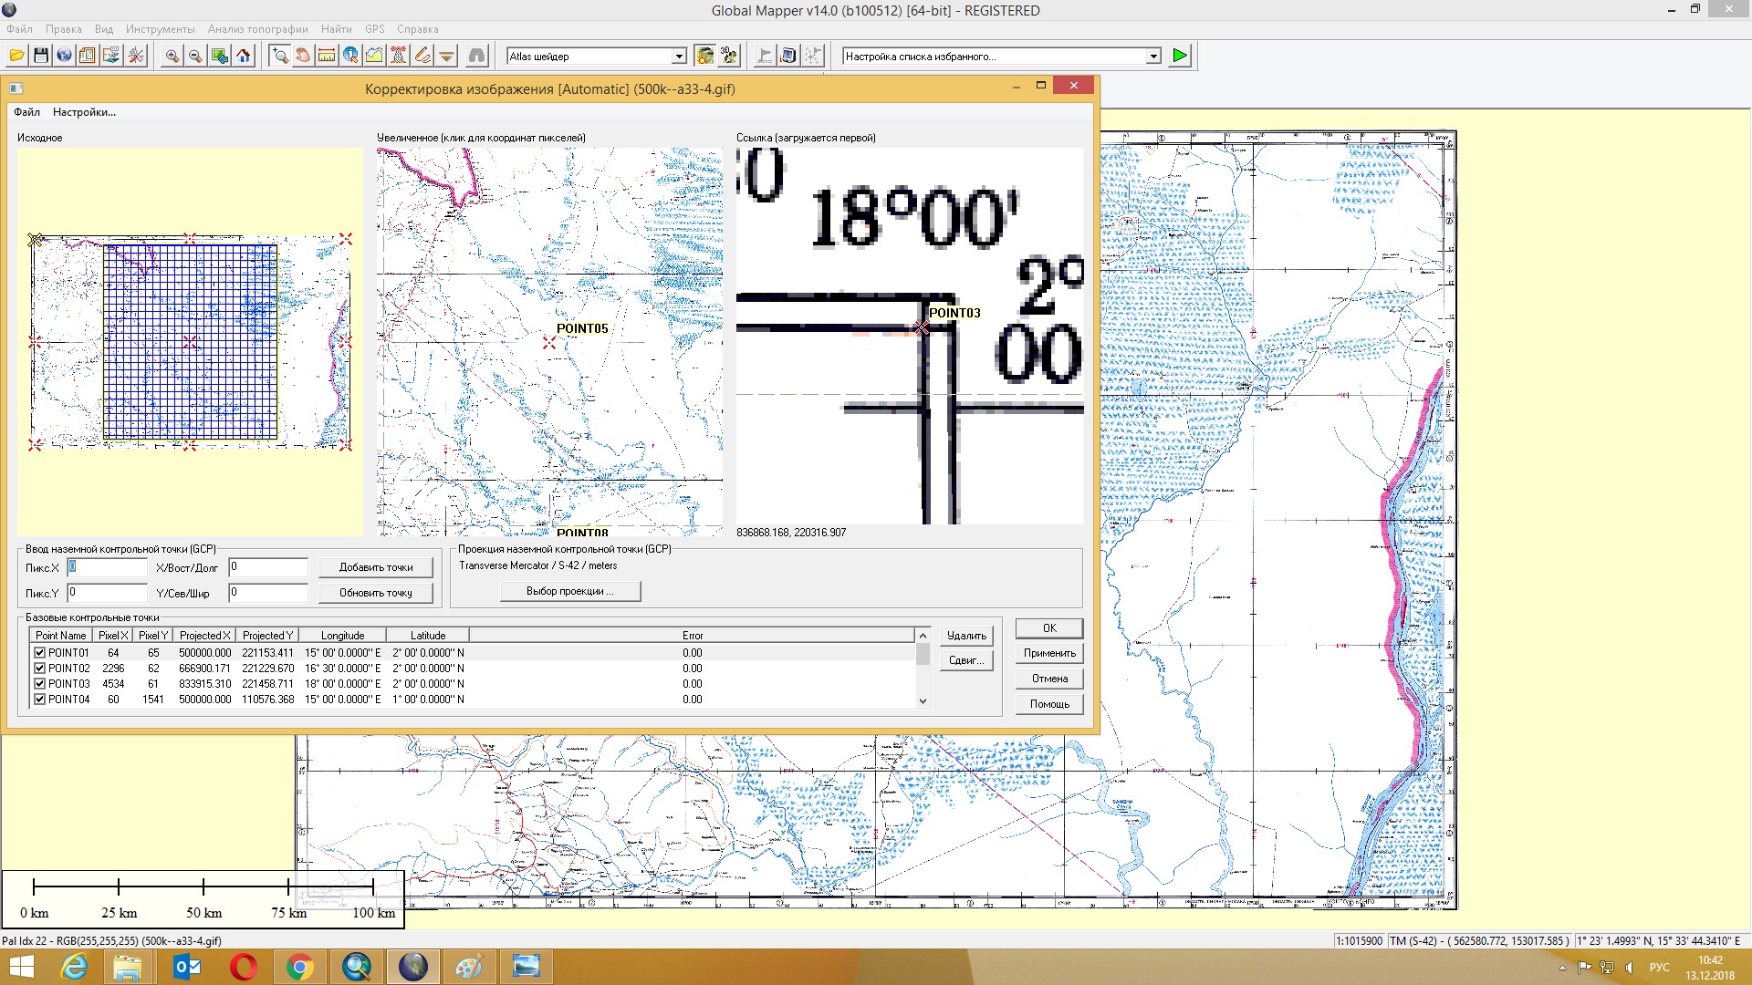Click the Добавить точки button
The width and height of the screenshot is (1752, 985).
[x=376, y=567]
